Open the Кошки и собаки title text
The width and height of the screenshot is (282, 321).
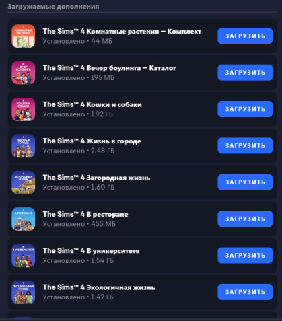pyautogui.click(x=92, y=104)
